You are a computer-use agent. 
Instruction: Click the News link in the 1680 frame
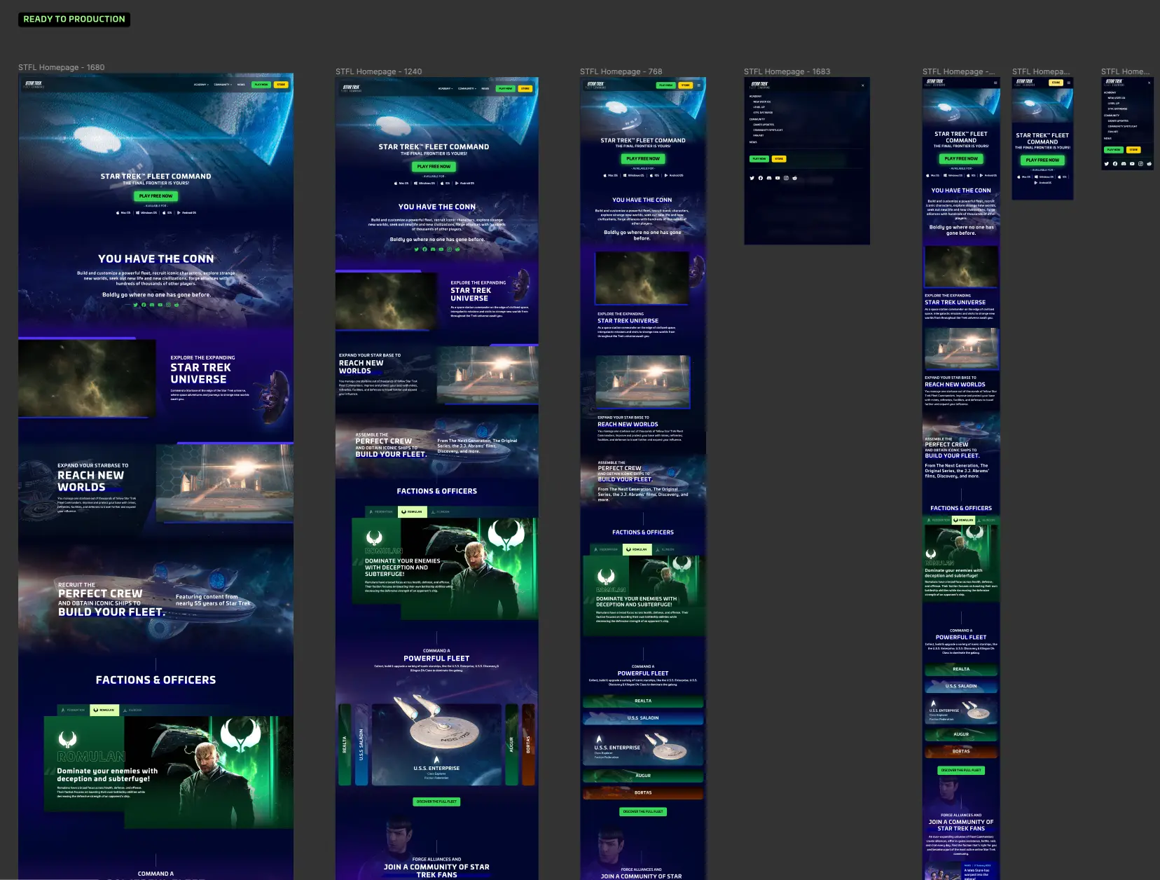point(241,85)
